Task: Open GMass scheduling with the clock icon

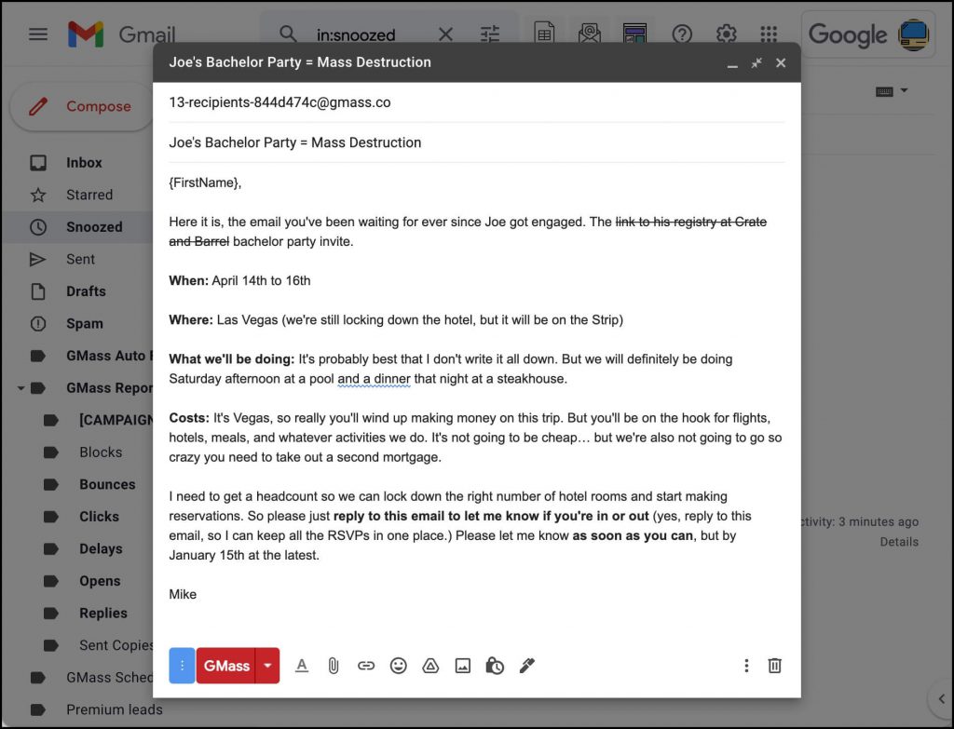Action: 495,666
